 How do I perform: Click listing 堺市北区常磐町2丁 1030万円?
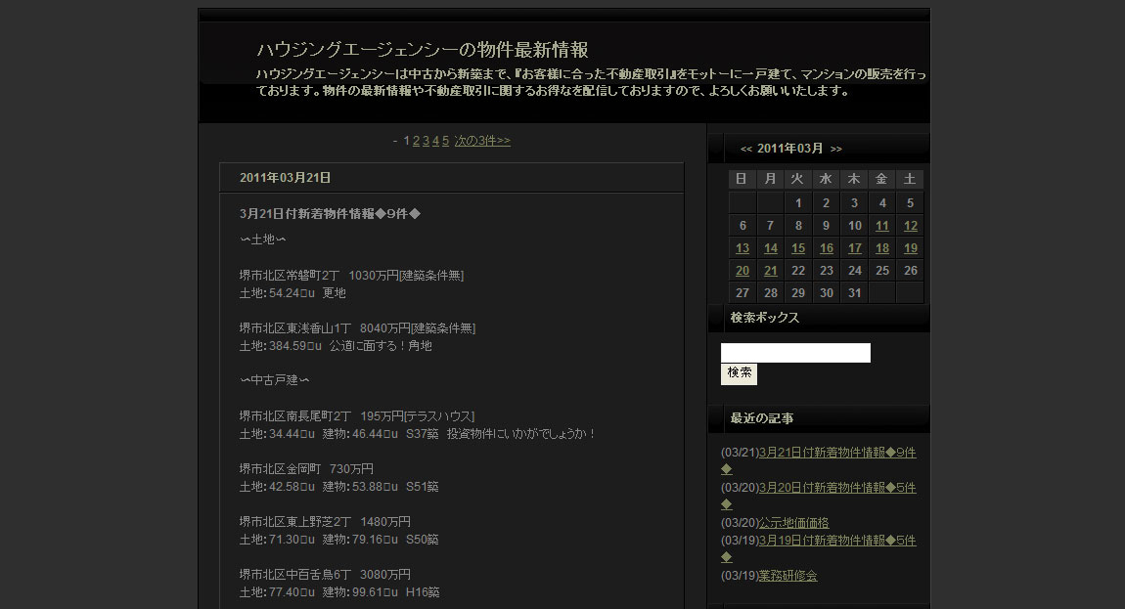pos(351,276)
